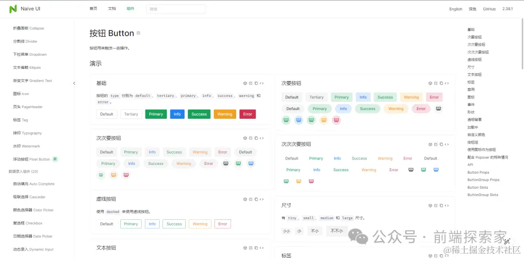Jump to 虚线按钮 in right anchor list
Image resolution: width=524 pixels, height=258 pixels.
[475, 60]
